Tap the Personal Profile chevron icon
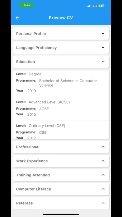This screenshot has height=217, width=122. pos(103,34)
